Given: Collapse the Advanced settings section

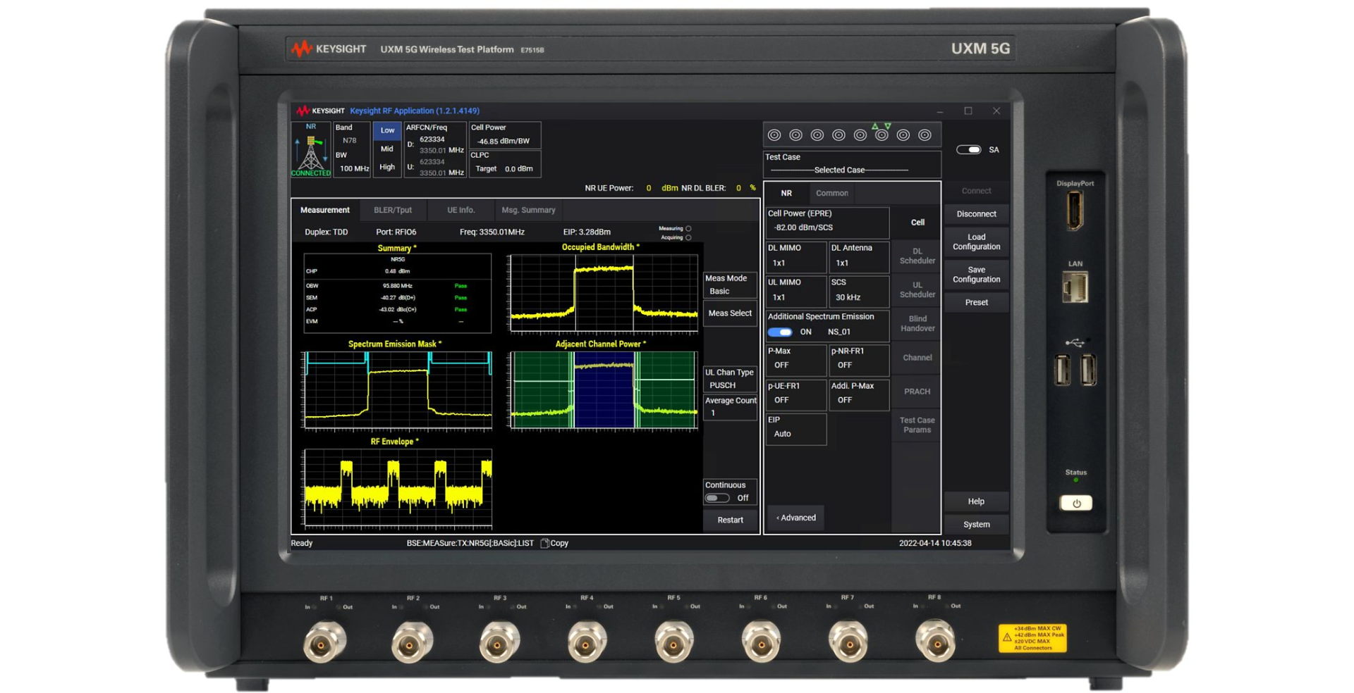Looking at the screenshot, I should (795, 518).
